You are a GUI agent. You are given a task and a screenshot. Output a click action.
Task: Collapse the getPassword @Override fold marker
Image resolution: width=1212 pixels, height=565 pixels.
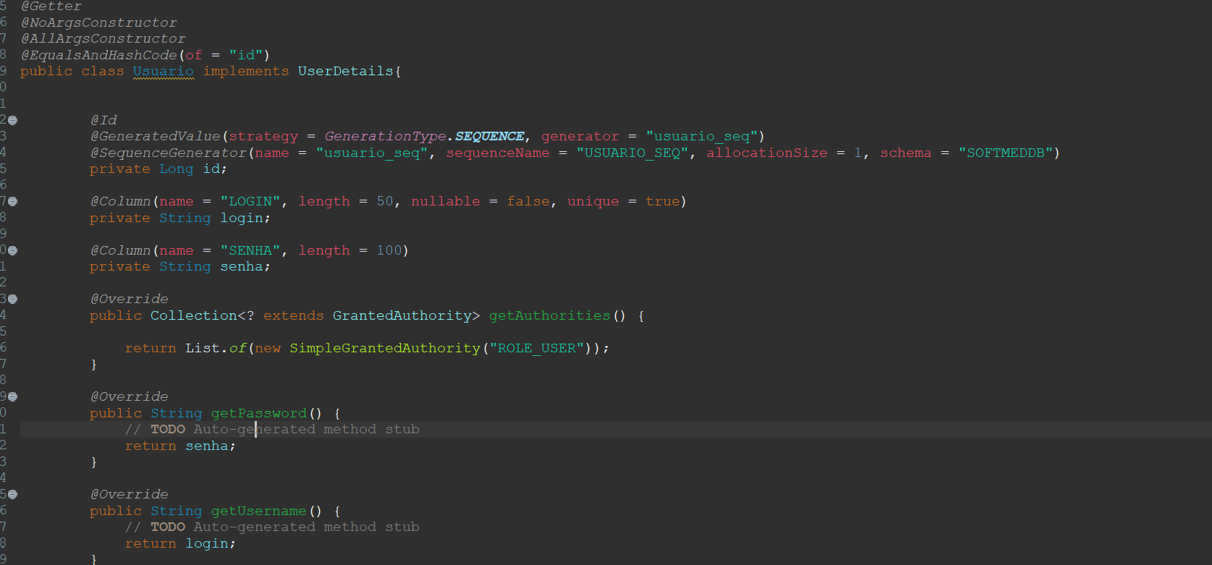[12, 396]
